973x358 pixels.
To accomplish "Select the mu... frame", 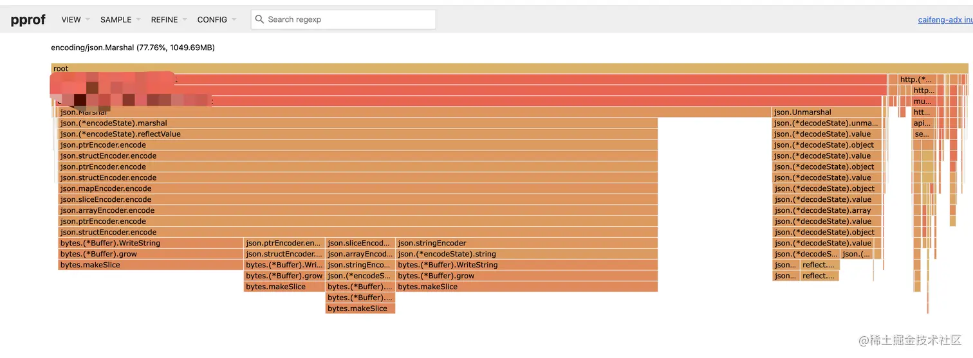I will click(x=923, y=102).
